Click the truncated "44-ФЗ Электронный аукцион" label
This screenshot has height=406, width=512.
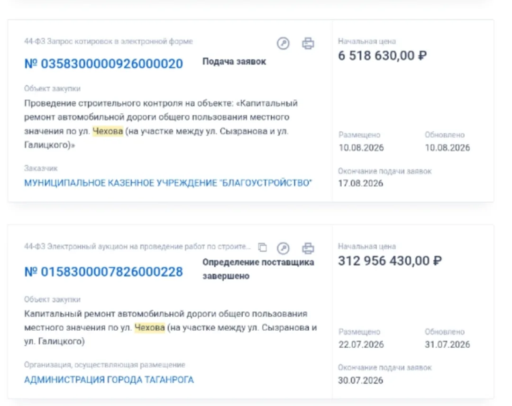[137, 246]
